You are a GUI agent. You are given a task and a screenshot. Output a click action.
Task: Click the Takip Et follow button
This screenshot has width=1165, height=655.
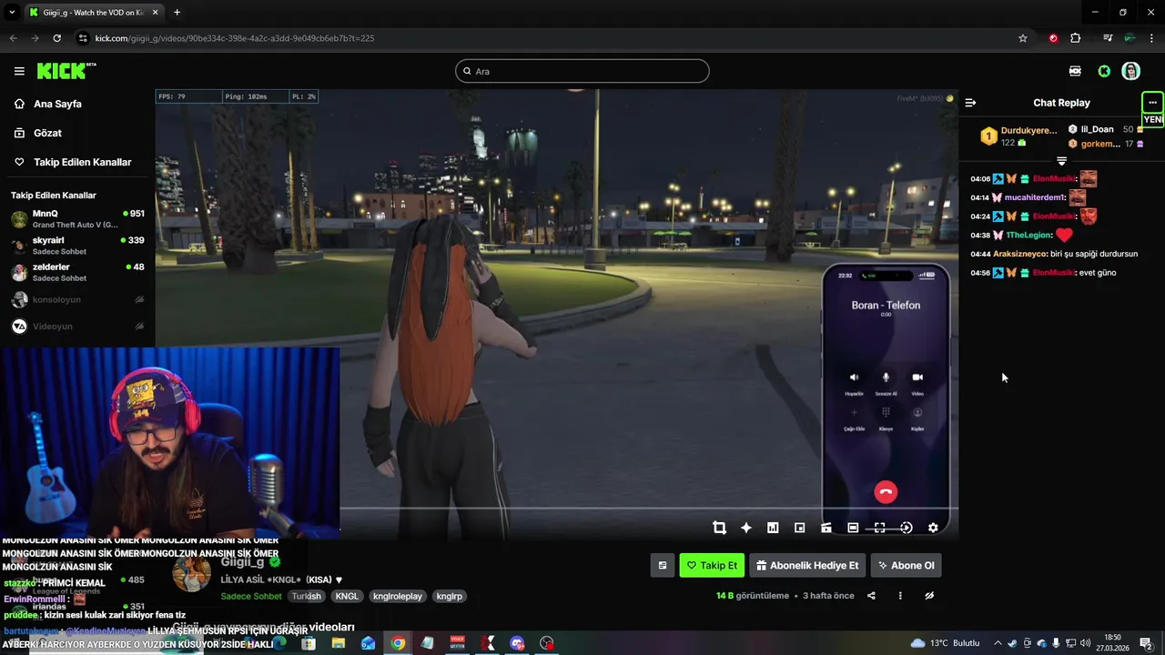(x=712, y=565)
